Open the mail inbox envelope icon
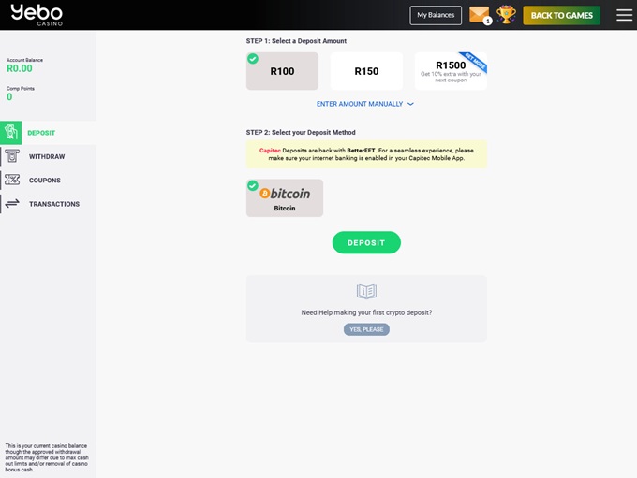This screenshot has height=478, width=637. click(x=479, y=14)
